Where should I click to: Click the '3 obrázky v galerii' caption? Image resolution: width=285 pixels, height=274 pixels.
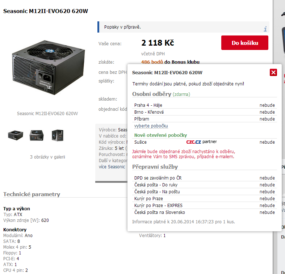(x=47, y=157)
